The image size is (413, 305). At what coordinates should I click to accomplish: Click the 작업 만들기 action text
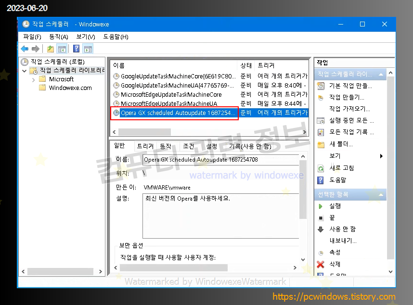click(347, 98)
